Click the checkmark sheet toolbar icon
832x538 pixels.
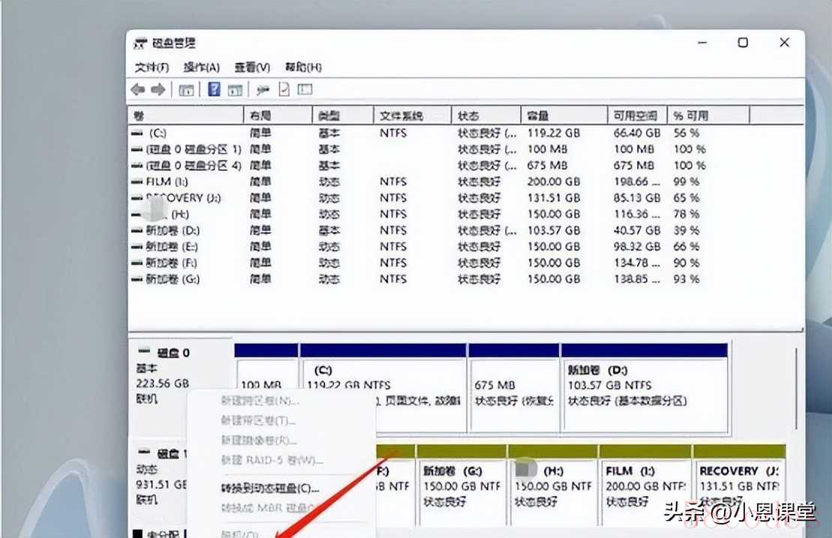(x=284, y=90)
